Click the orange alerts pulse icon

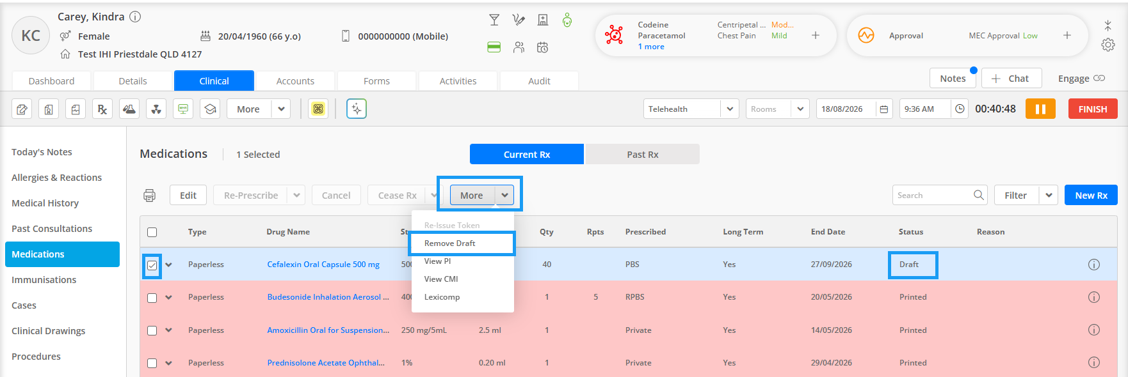(x=866, y=35)
